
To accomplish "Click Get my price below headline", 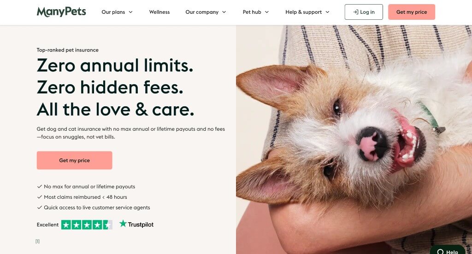I will (x=74, y=160).
